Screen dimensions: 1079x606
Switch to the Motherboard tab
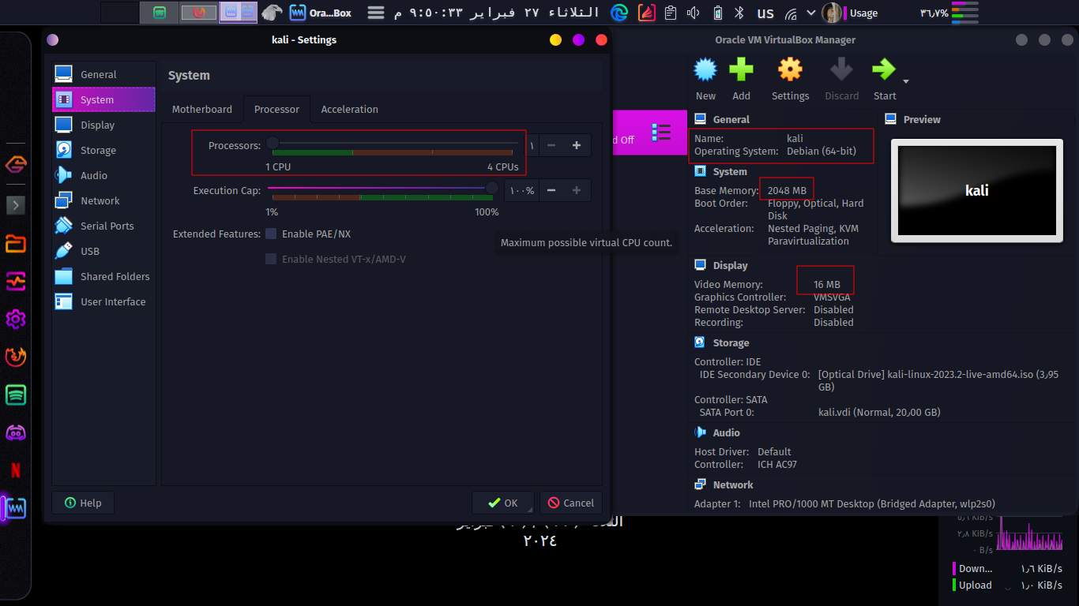pos(202,109)
